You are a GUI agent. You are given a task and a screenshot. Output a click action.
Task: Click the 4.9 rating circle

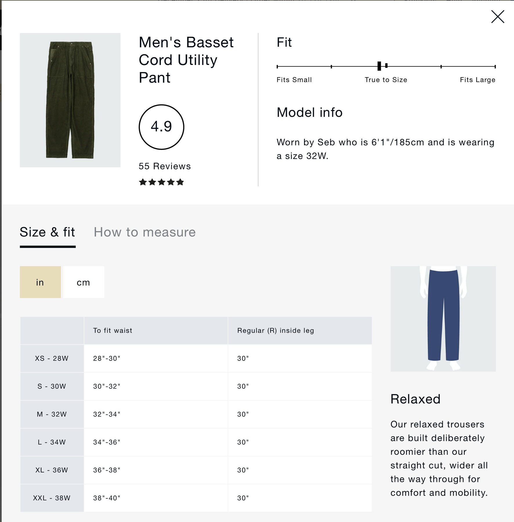point(161,127)
